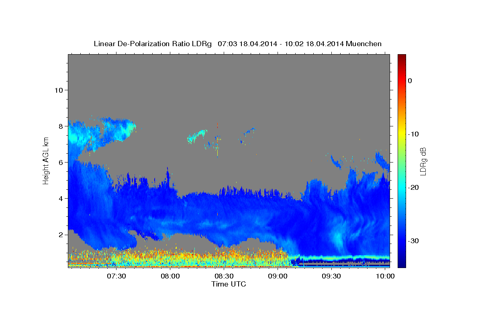Click the 0 value on the colorbar scale

[410, 81]
